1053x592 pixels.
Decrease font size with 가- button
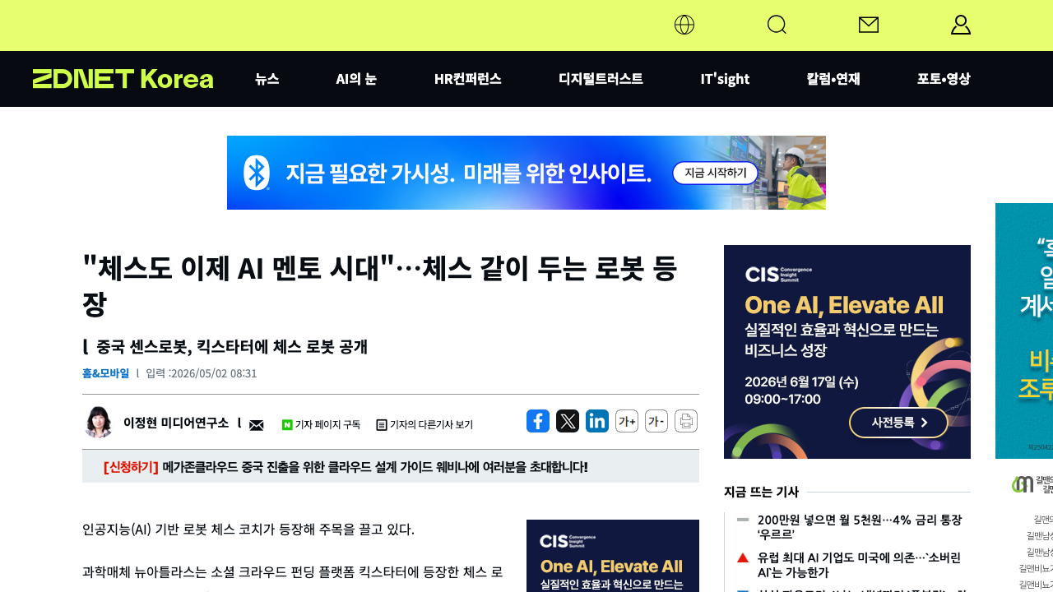point(656,421)
